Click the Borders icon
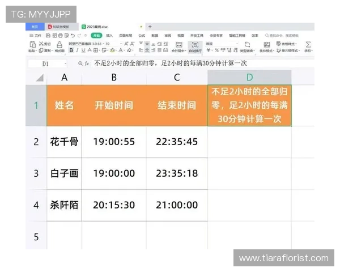Screen dimensions: 340x272 click(x=96, y=50)
